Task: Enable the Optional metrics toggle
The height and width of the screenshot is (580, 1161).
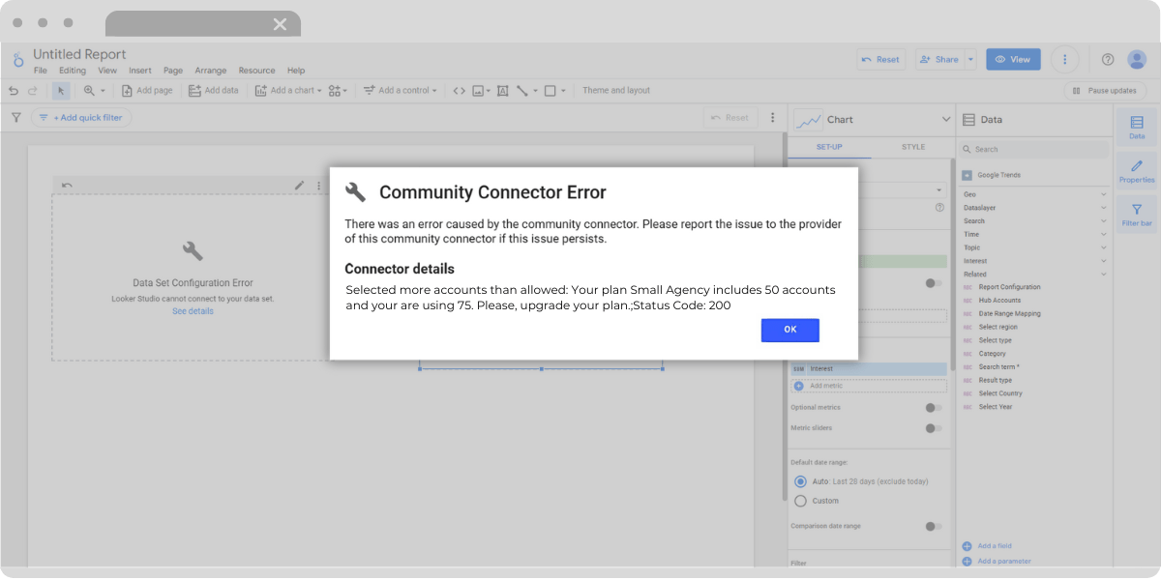Action: (933, 407)
